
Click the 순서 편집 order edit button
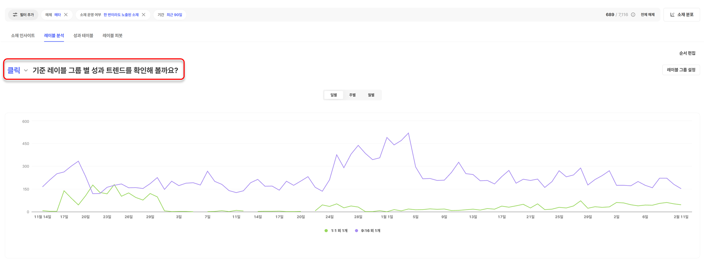687,53
